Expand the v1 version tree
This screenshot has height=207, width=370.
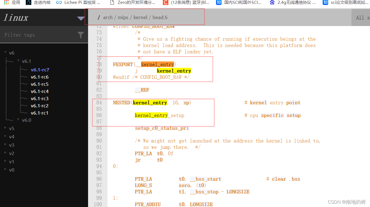click(x=6, y=161)
